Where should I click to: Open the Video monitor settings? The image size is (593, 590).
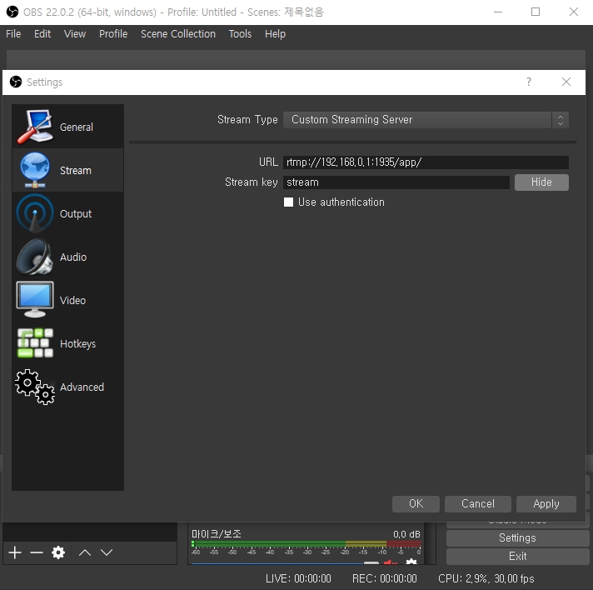point(35,300)
